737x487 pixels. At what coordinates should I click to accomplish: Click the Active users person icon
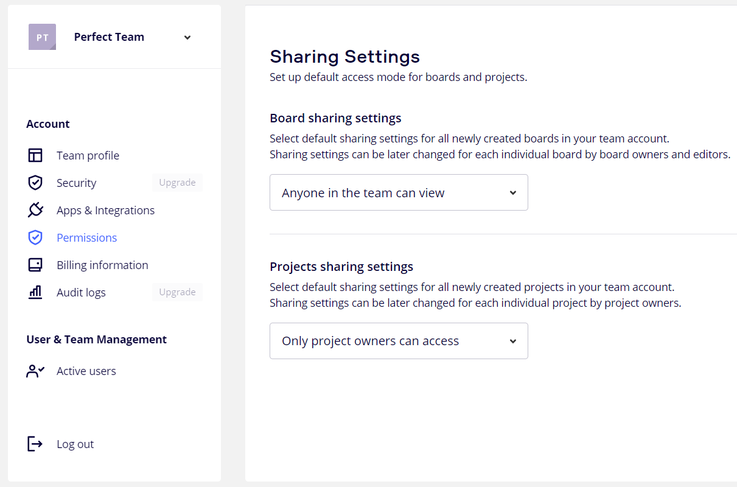coord(35,371)
